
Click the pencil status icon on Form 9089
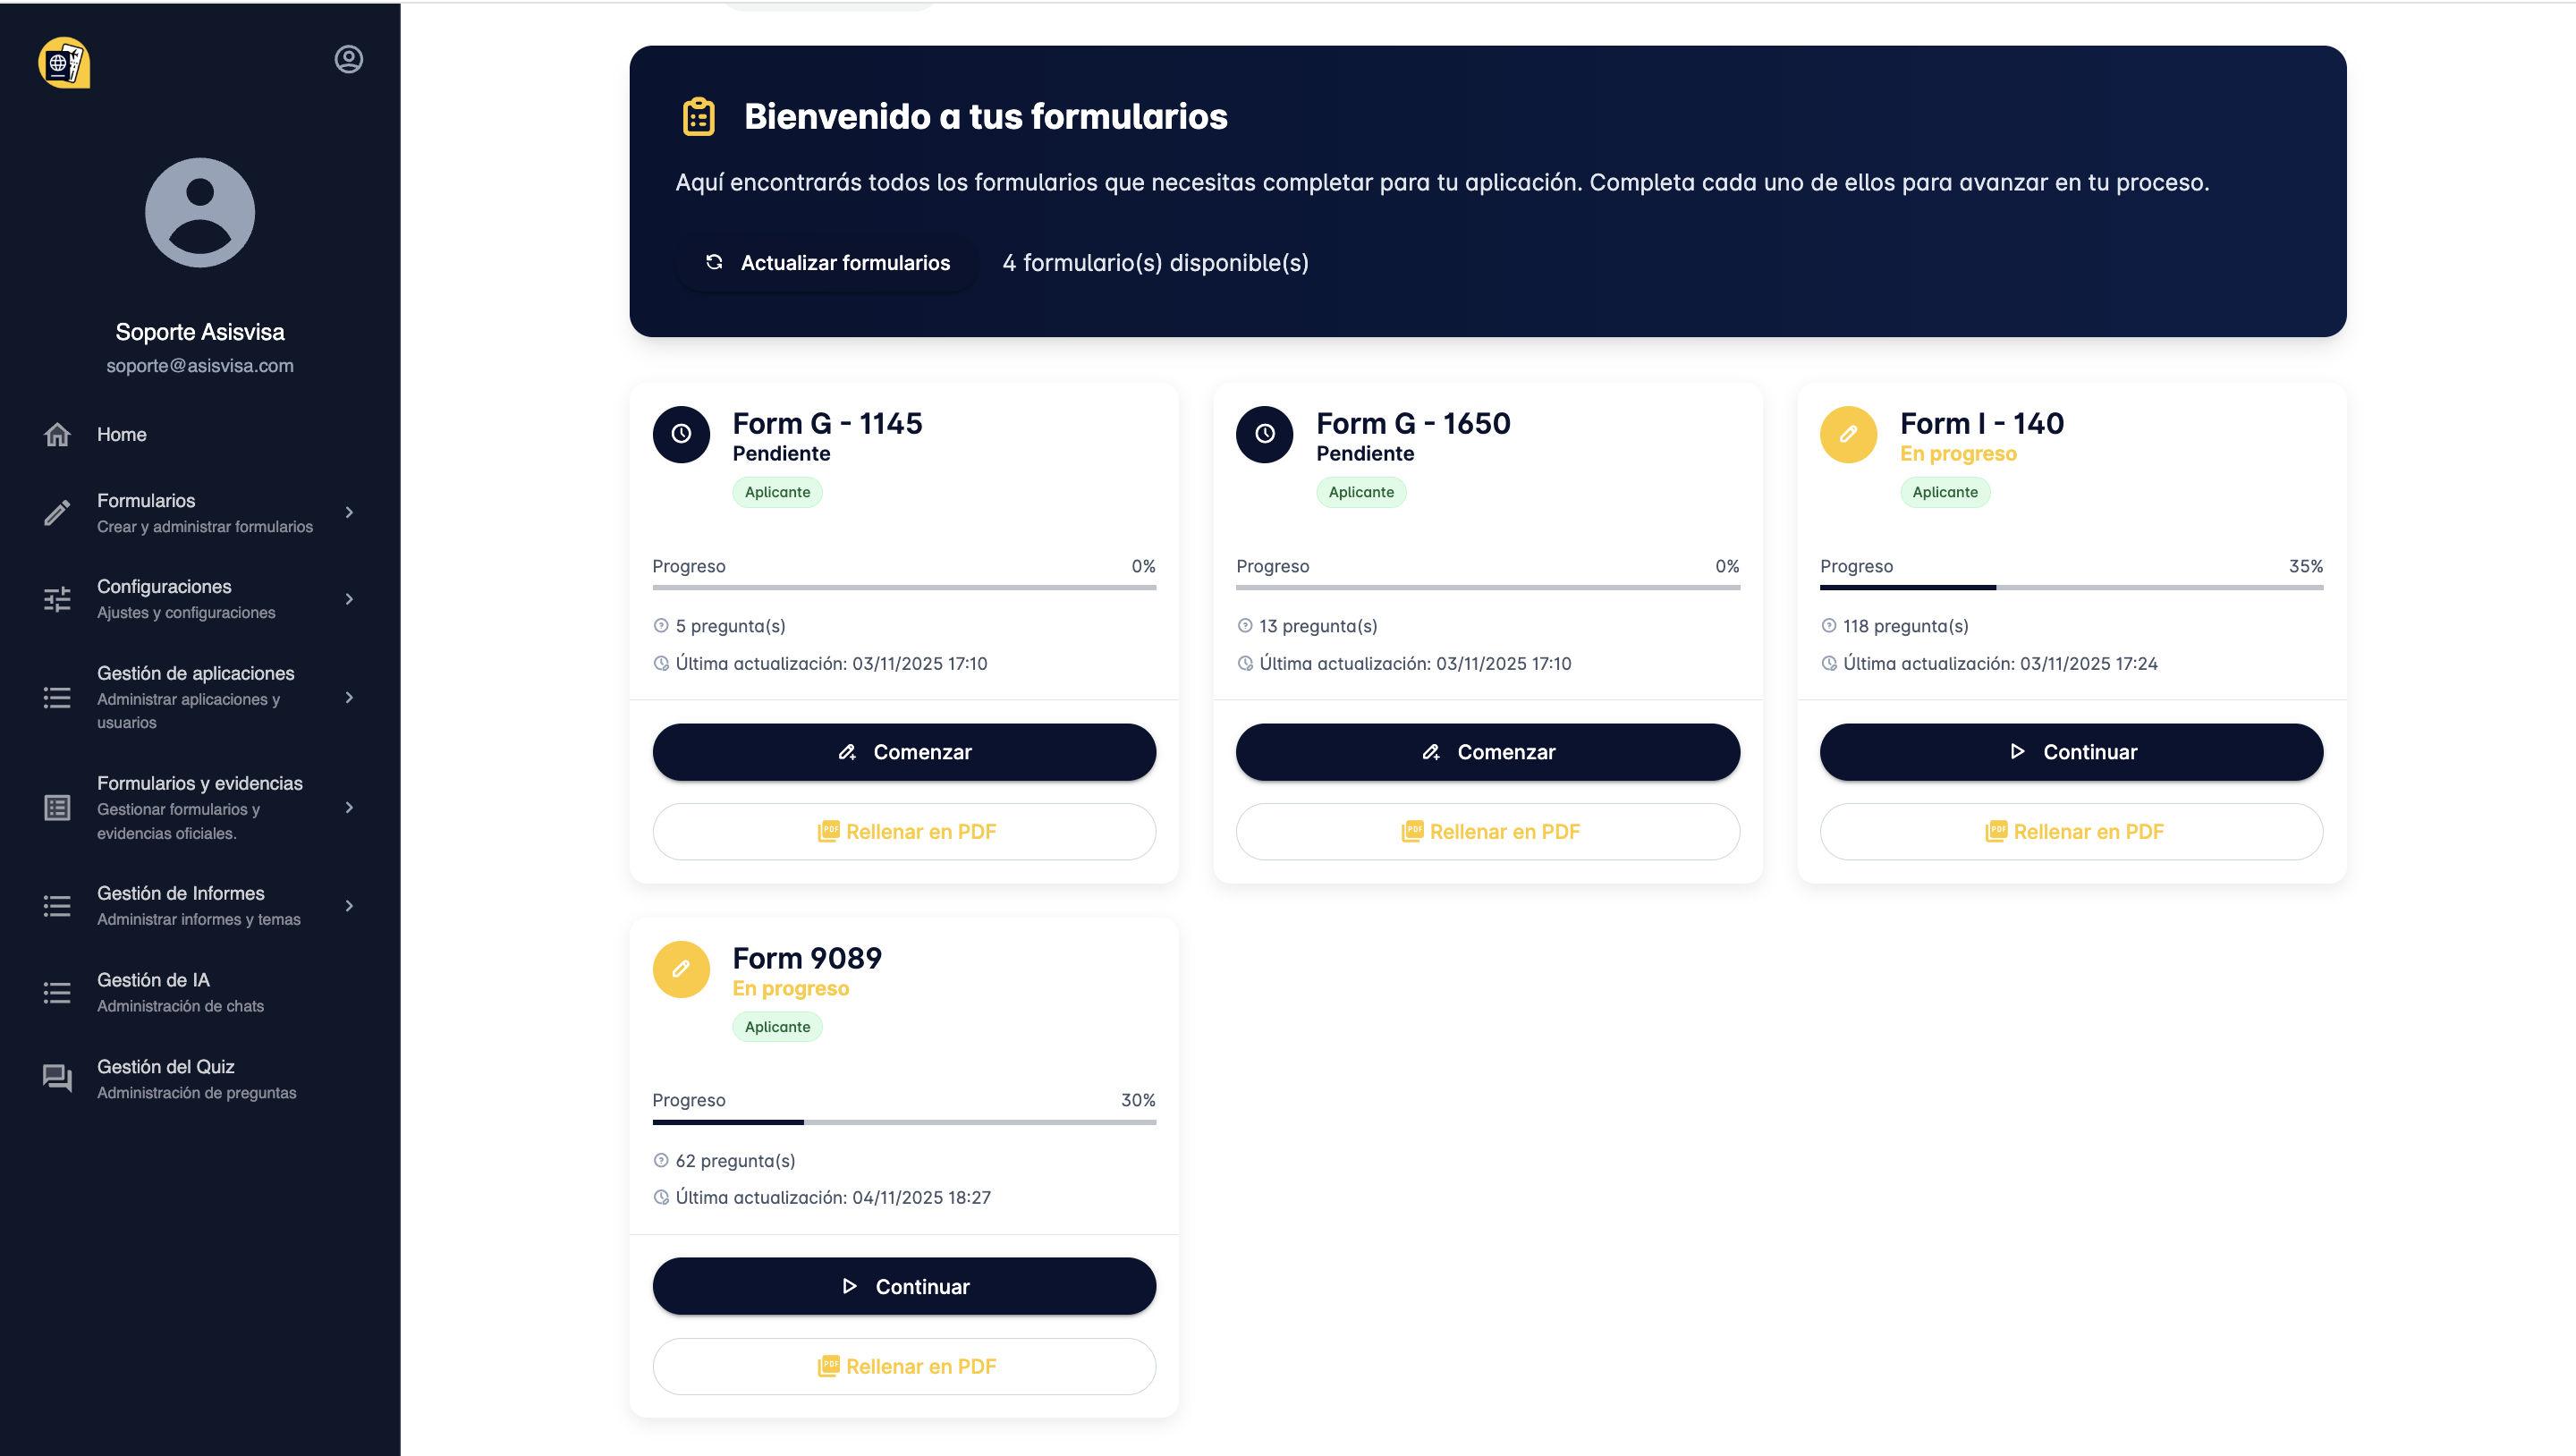(681, 969)
